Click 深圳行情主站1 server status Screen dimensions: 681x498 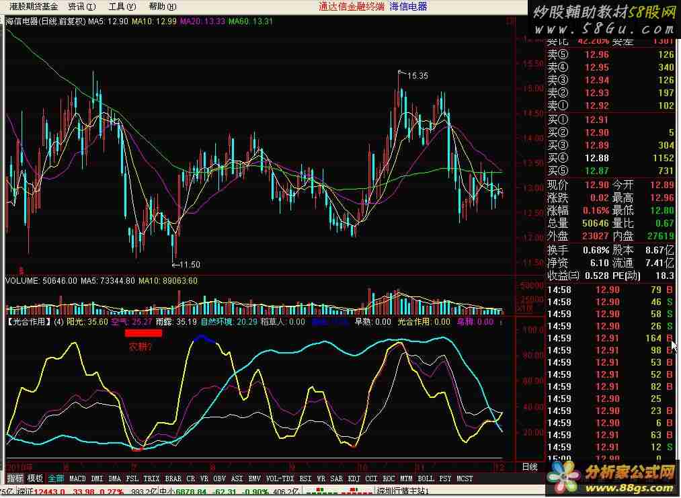pos(403,493)
